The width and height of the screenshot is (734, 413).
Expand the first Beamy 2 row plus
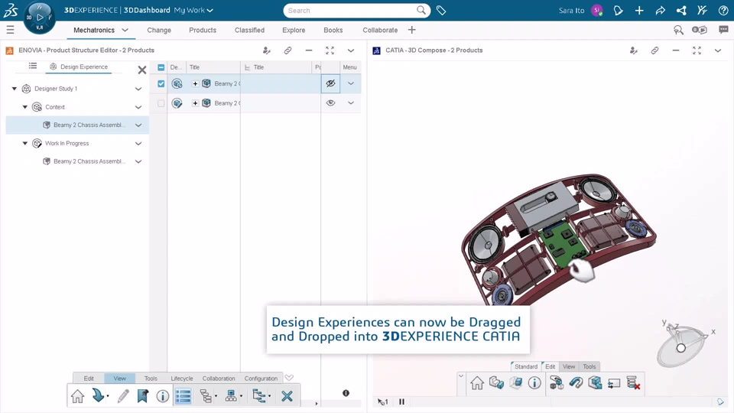(195, 84)
